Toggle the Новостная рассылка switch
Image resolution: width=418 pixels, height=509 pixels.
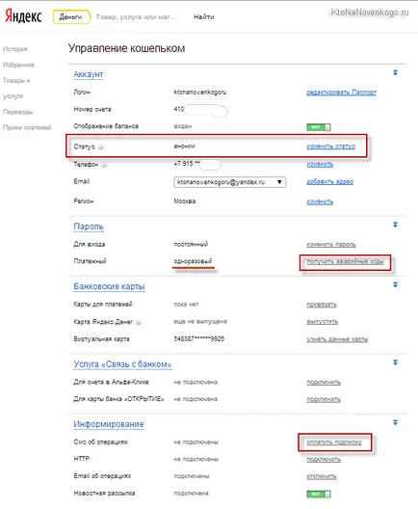point(319,494)
